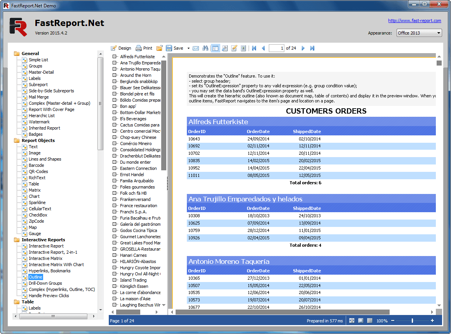Select Handle Preview Clicks item
451x334 pixels.
click(x=49, y=296)
